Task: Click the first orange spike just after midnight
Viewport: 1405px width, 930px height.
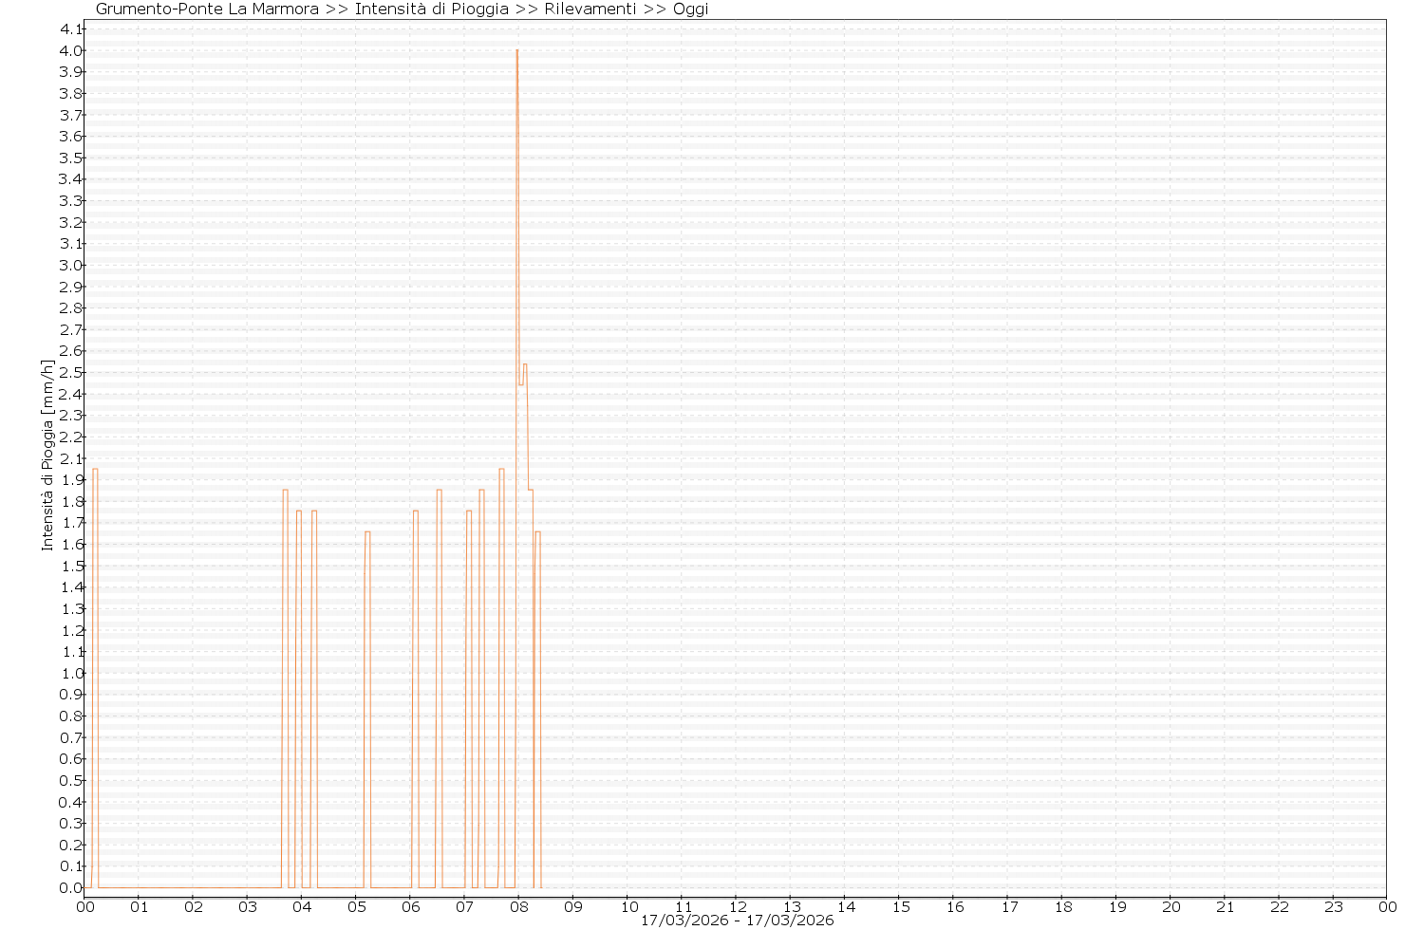Action: [95, 470]
